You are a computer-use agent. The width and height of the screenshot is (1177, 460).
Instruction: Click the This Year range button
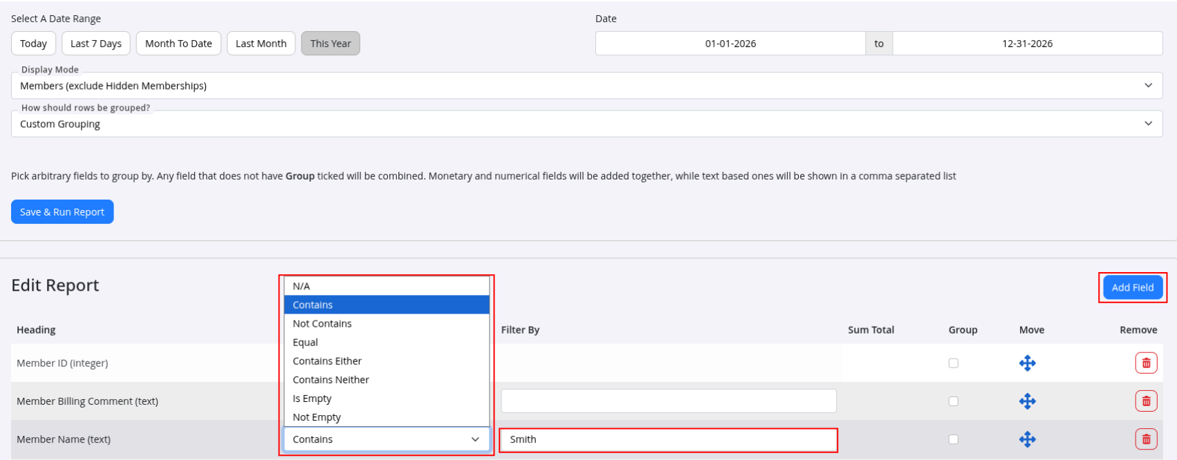(331, 44)
